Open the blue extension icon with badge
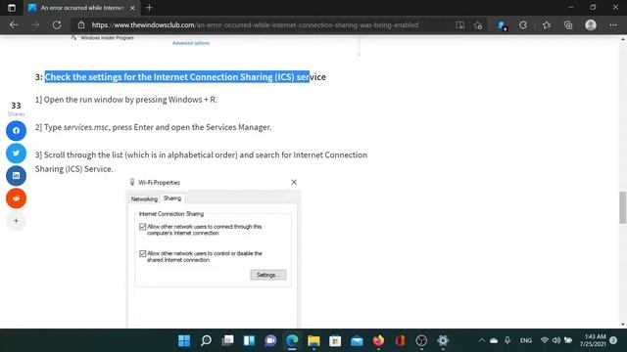The image size is (627, 352). coord(502,25)
